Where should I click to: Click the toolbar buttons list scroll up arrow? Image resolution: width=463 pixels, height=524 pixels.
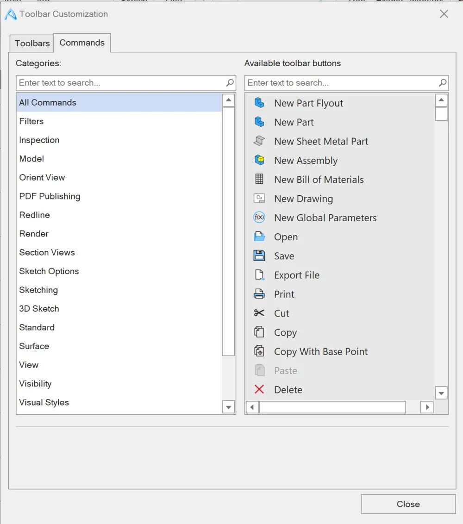441,100
